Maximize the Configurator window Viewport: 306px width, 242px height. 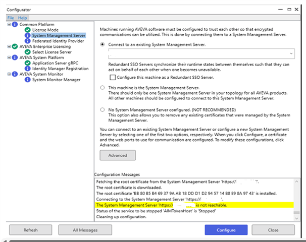pyautogui.click(x=289, y=10)
